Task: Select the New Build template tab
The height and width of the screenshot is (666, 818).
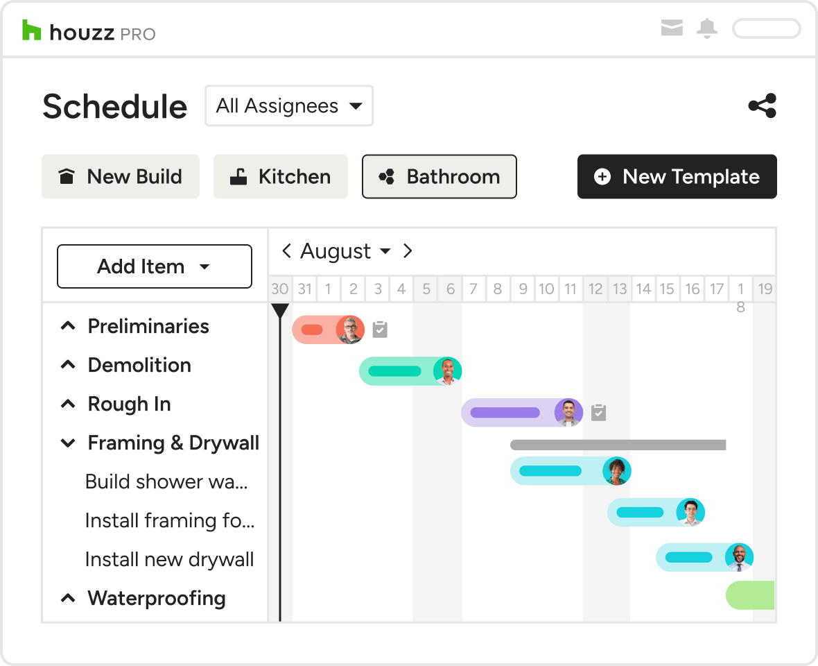Action: (x=121, y=176)
